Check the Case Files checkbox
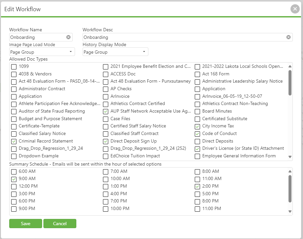 [106, 119]
